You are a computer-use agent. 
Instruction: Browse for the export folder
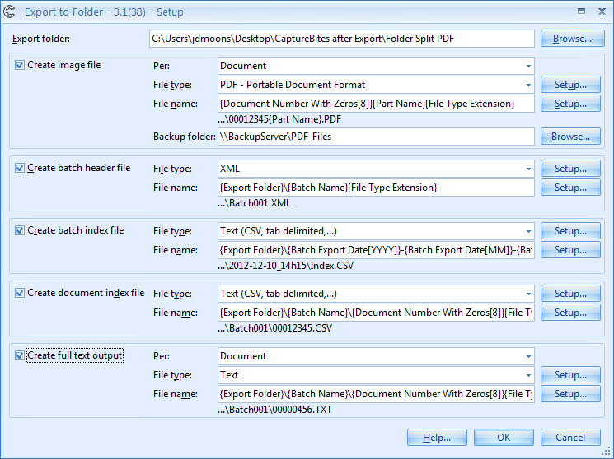click(x=572, y=39)
